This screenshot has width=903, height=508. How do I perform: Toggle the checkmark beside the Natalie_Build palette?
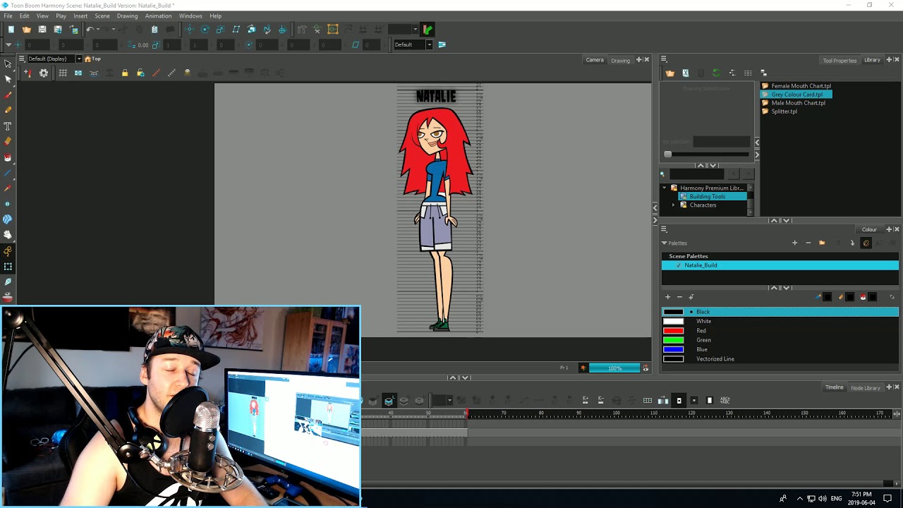point(679,265)
